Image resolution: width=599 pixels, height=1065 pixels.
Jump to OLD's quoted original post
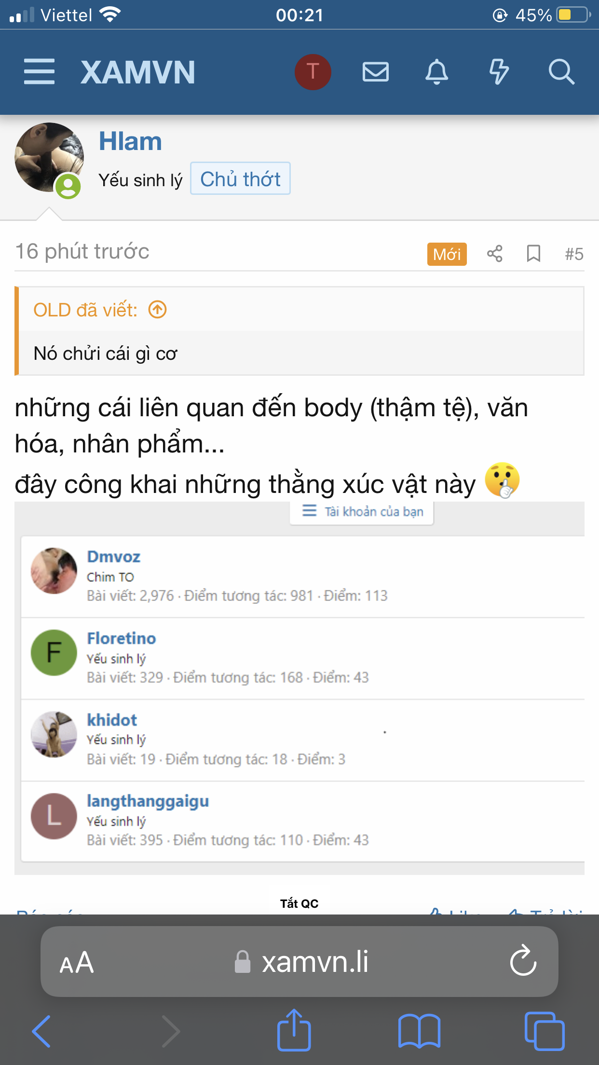click(x=157, y=310)
